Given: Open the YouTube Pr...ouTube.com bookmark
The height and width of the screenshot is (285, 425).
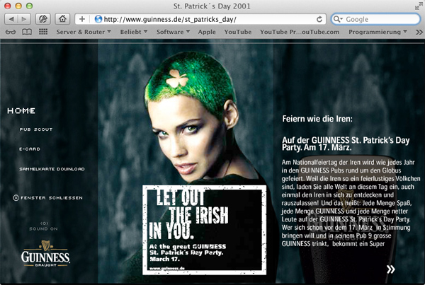Looking at the screenshot, I should point(300,32).
